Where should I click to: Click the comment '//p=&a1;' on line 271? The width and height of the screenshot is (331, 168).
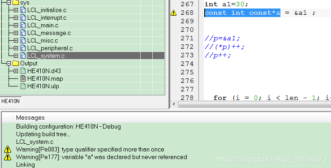222,39
